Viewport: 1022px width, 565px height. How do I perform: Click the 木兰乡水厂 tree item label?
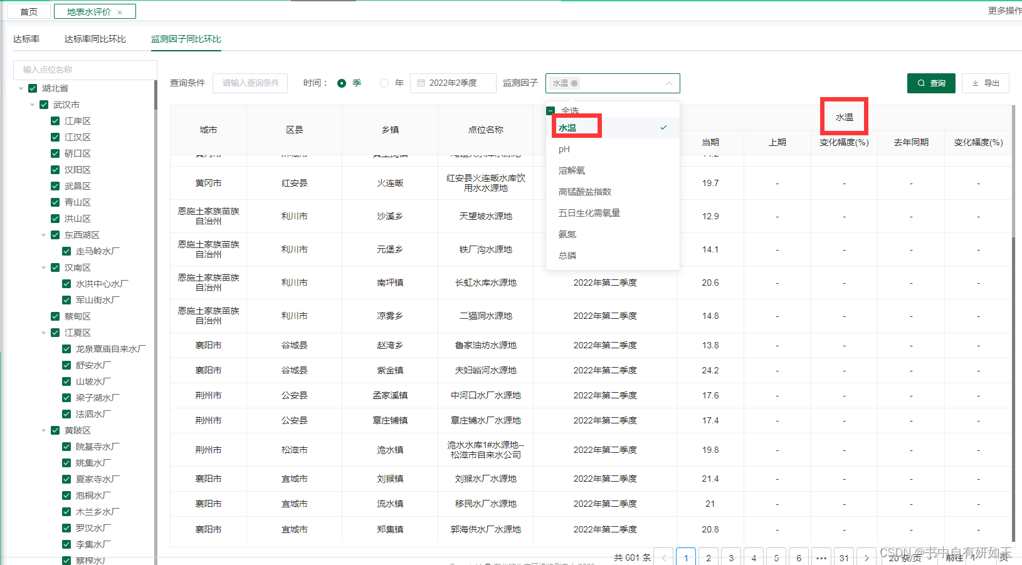point(97,512)
